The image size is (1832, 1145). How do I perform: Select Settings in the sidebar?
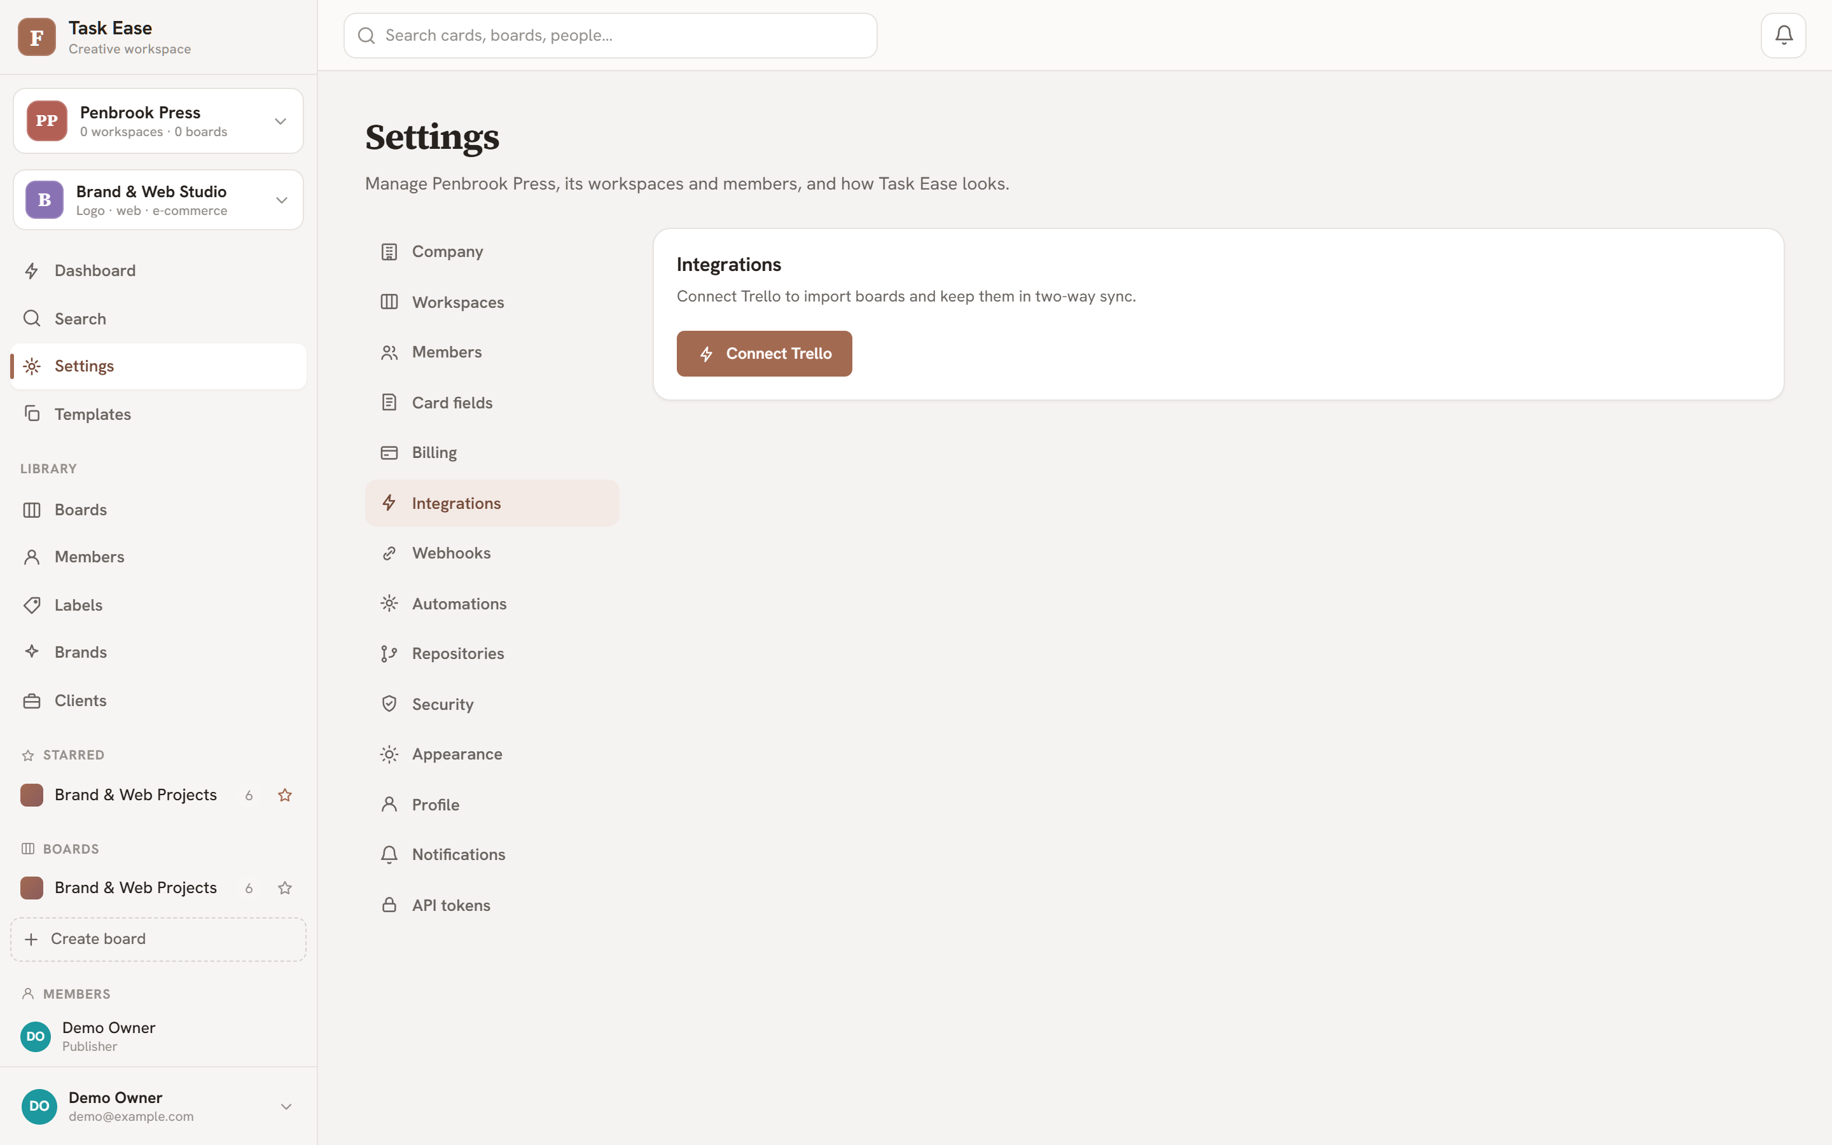tap(158, 366)
